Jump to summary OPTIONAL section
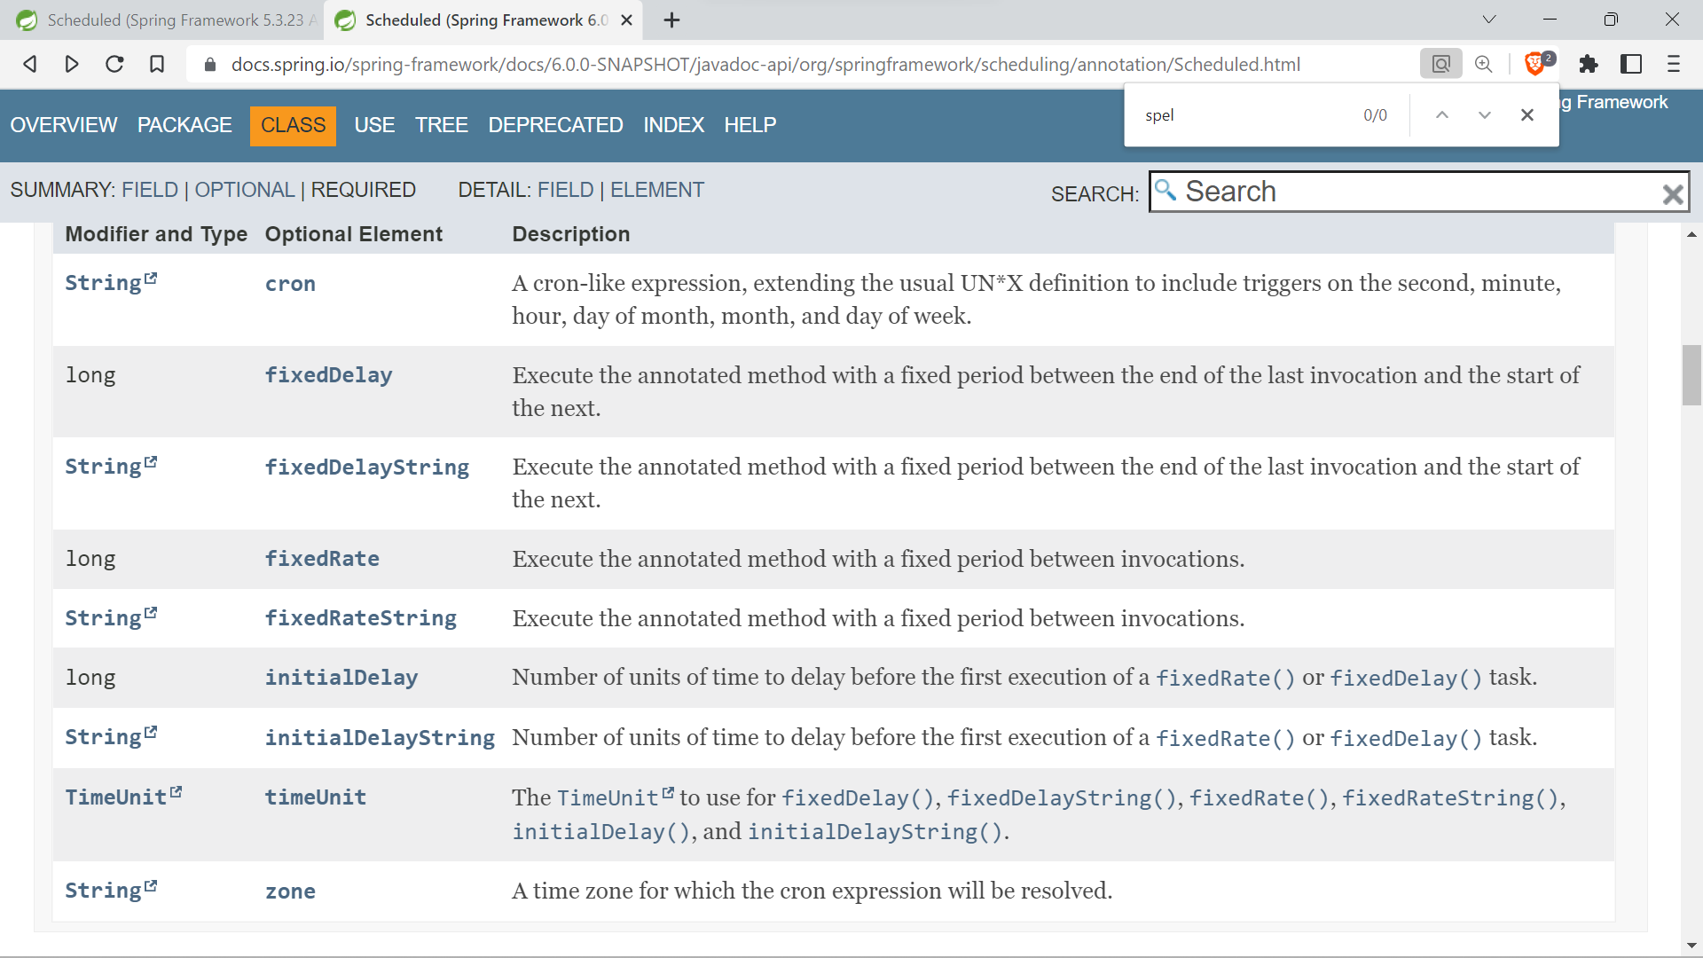Viewport: 1703px width, 958px height. pyautogui.click(x=245, y=190)
